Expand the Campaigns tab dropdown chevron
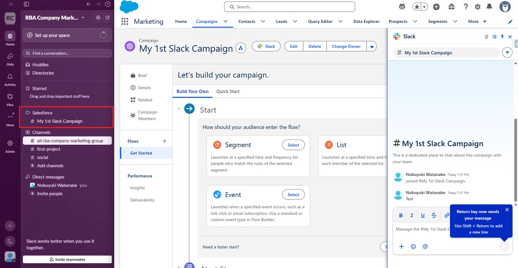Screen dimensions: 518x268 tap(225, 21)
